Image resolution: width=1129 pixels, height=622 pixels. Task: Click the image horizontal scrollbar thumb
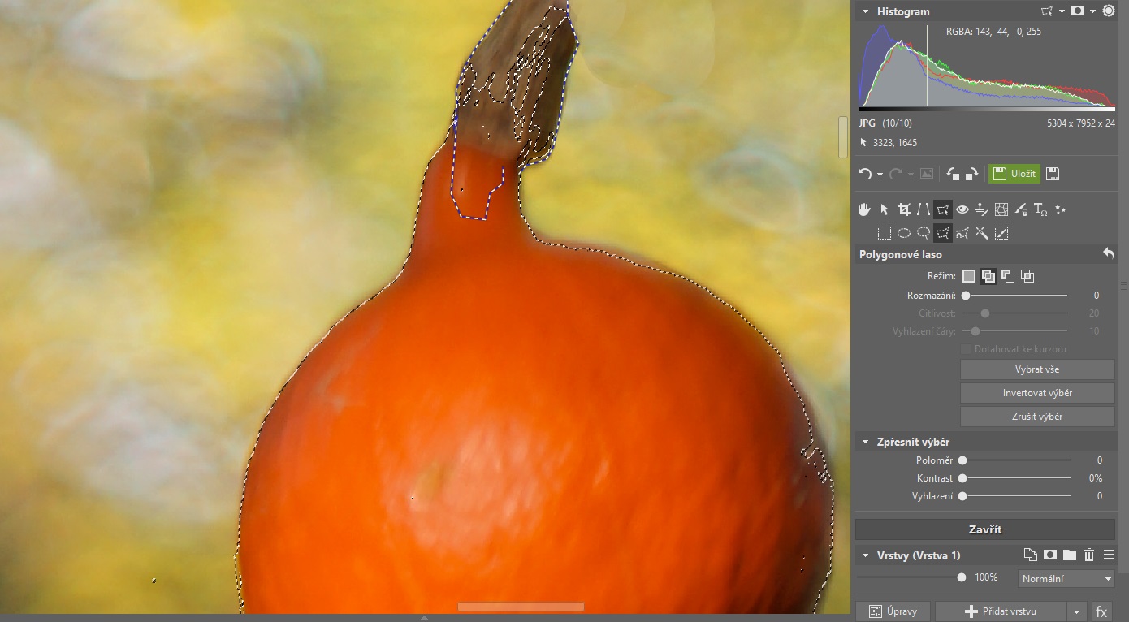[521, 607]
